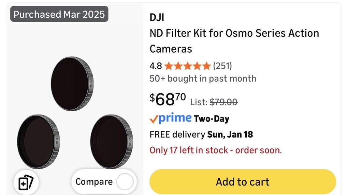Click the orange Prime checkmark icon
The height and width of the screenshot is (195, 348).
tap(154, 119)
